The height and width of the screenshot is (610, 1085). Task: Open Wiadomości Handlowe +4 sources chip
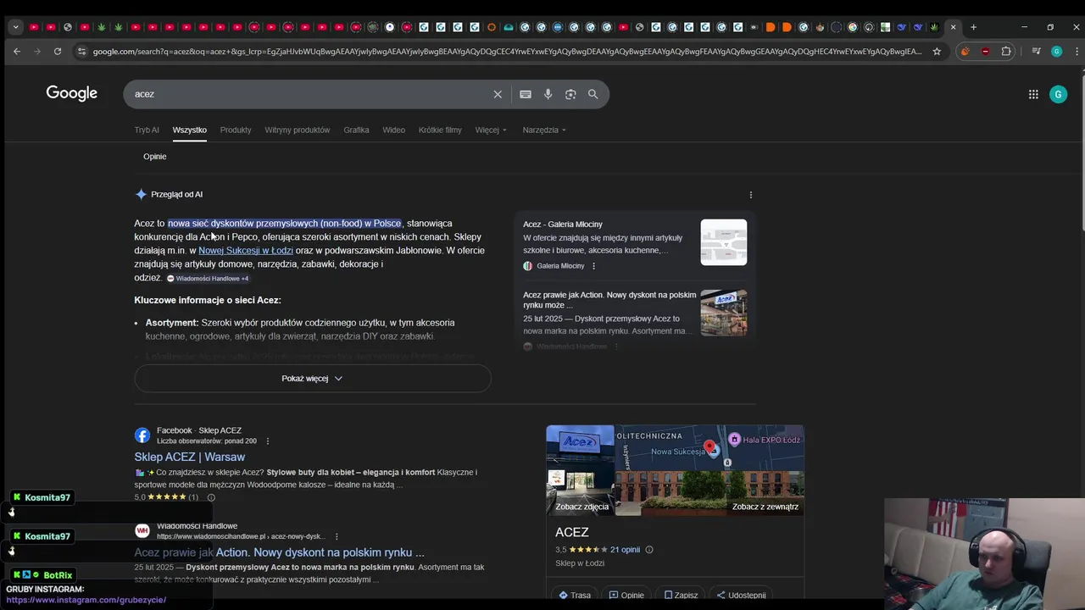[x=208, y=279]
